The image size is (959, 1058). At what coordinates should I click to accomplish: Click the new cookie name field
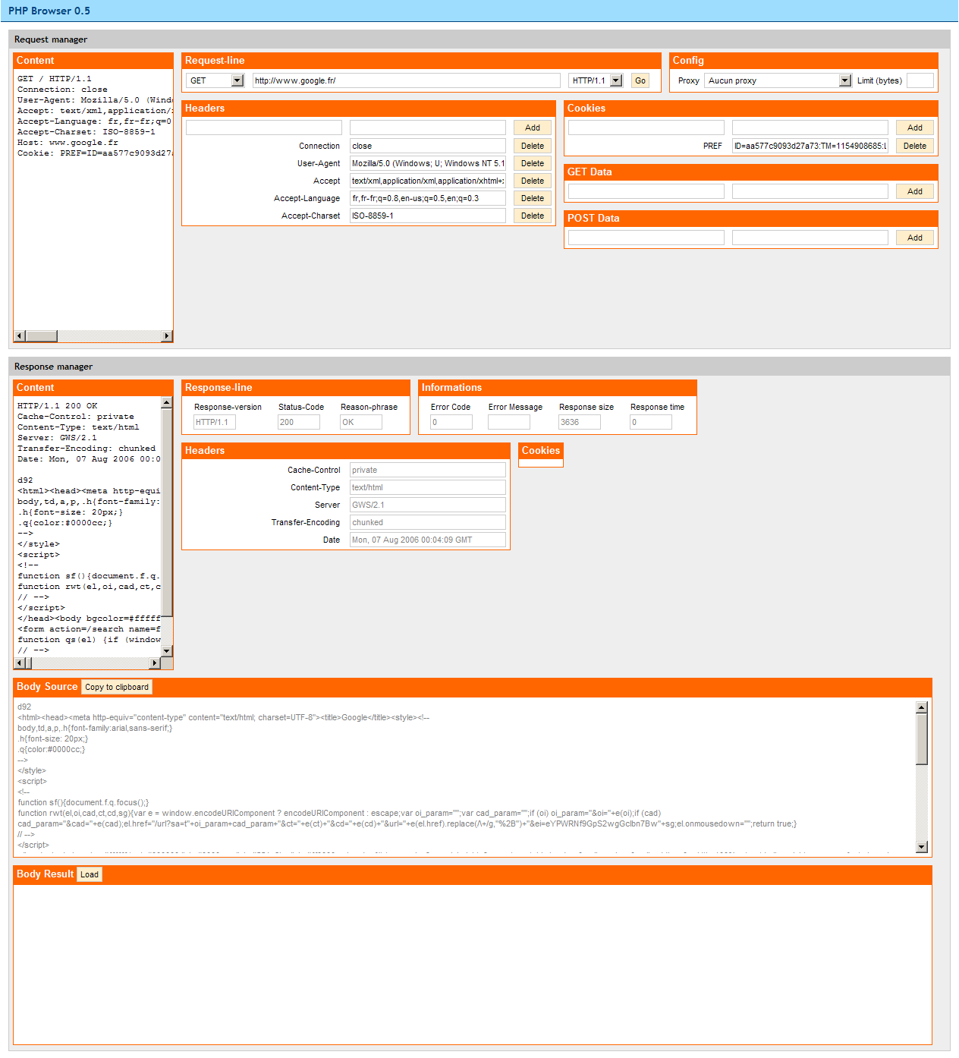(x=646, y=128)
